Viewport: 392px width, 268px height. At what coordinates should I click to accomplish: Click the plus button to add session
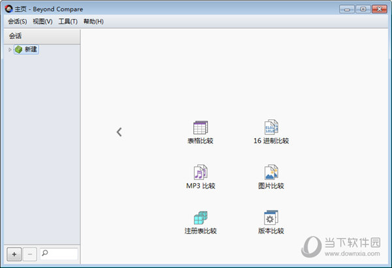pos(14,254)
